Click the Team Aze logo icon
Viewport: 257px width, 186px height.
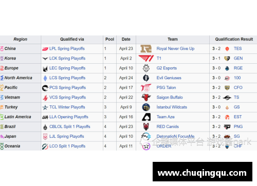click(x=146, y=117)
